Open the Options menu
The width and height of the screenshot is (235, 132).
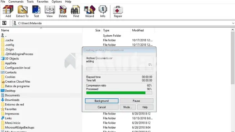(57, 2)
